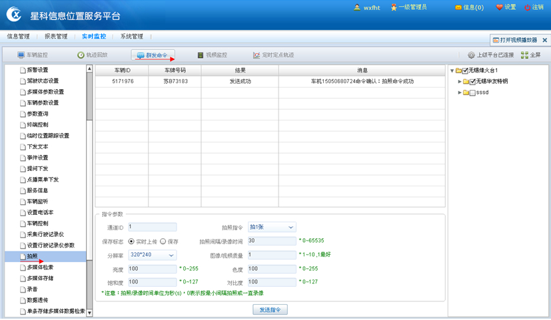Screen dimensions: 551x320
Task: Uncheck the 无锡华友特钢 tree checkbox
Action: pos(472,82)
